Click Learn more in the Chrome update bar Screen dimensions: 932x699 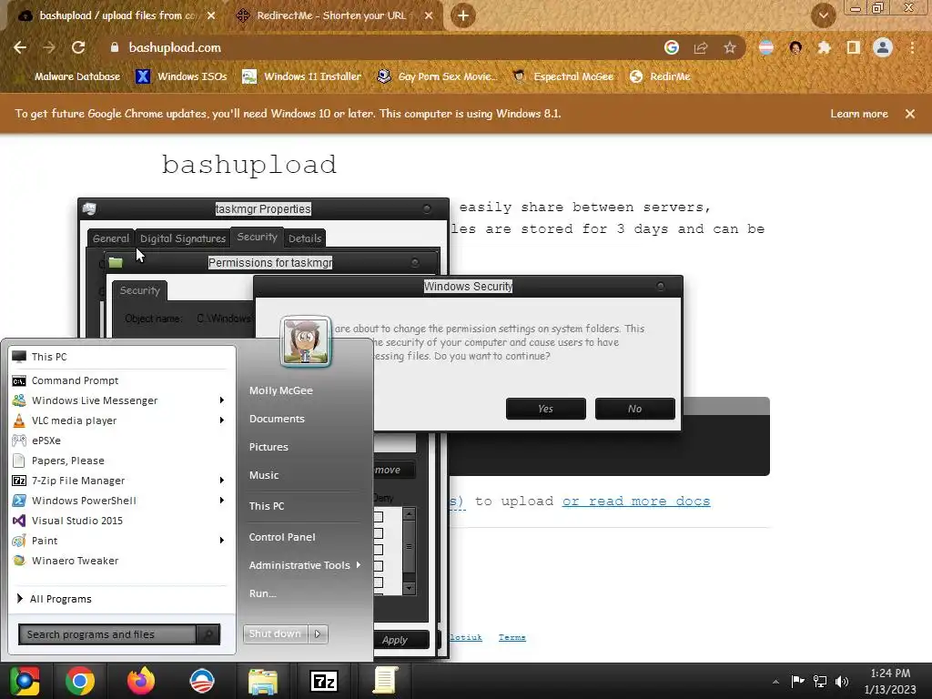pos(859,114)
